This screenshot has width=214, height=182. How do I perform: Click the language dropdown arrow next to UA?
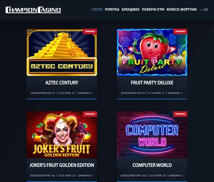pos(201,10)
